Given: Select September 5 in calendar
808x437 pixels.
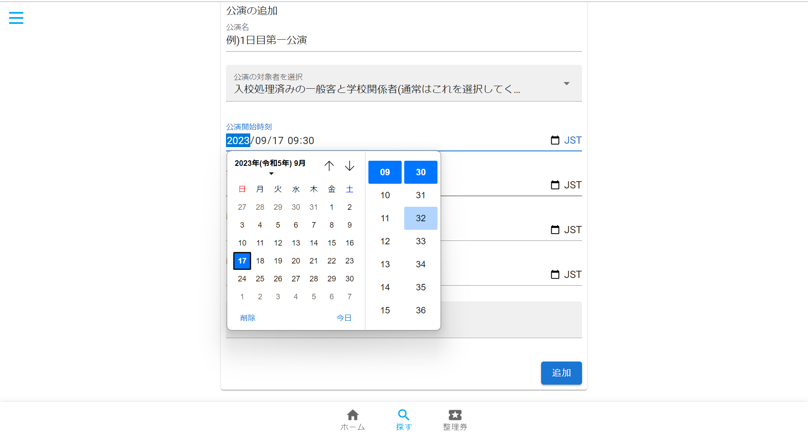Looking at the screenshot, I should pos(278,225).
